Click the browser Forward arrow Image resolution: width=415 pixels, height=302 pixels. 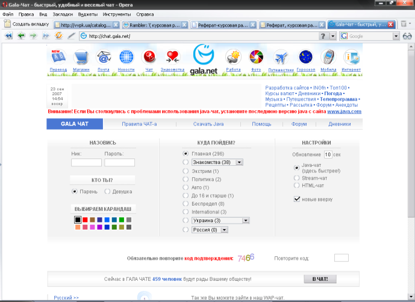click(x=33, y=36)
